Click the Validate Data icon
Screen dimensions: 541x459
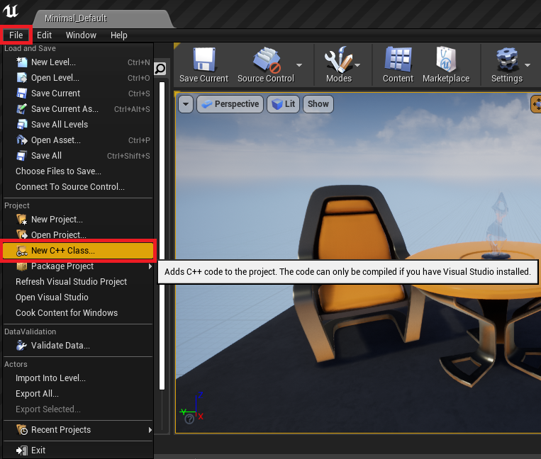coord(22,345)
